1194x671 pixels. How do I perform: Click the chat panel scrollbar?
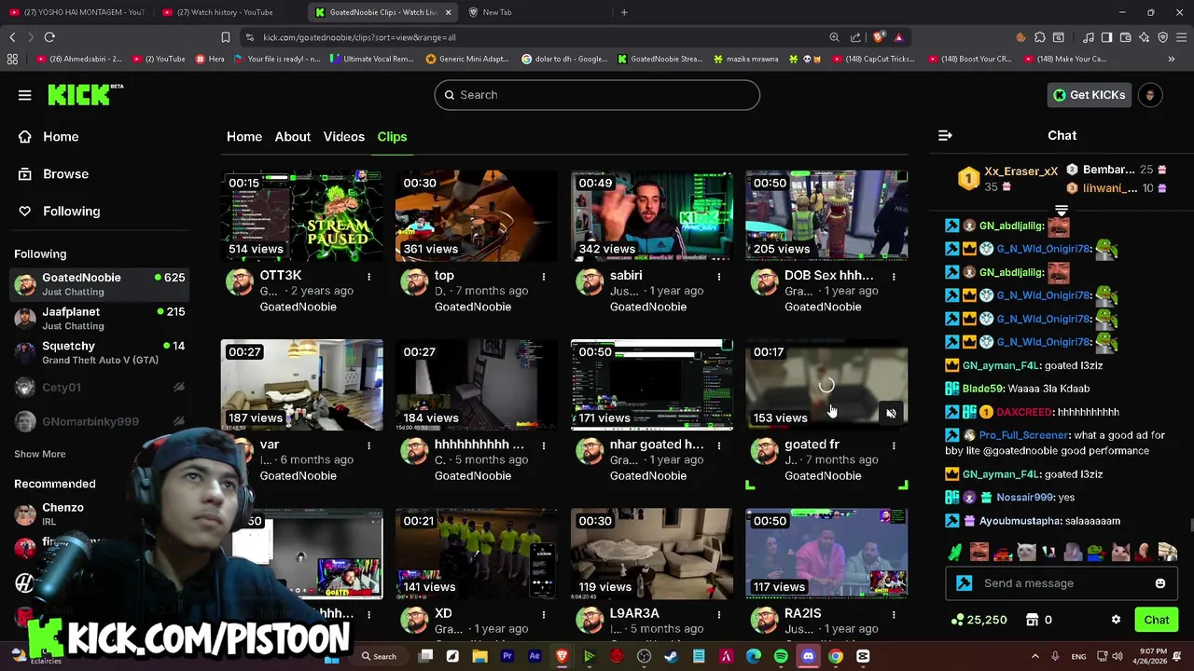(1190, 526)
